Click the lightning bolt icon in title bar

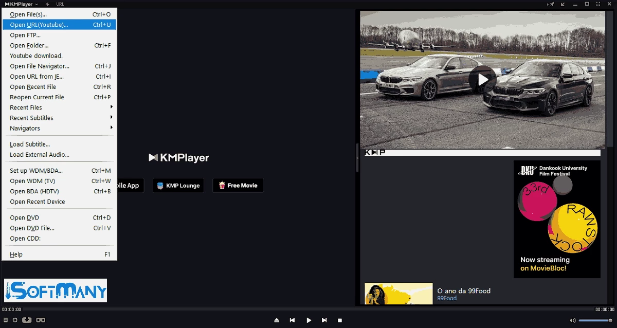[47, 4]
